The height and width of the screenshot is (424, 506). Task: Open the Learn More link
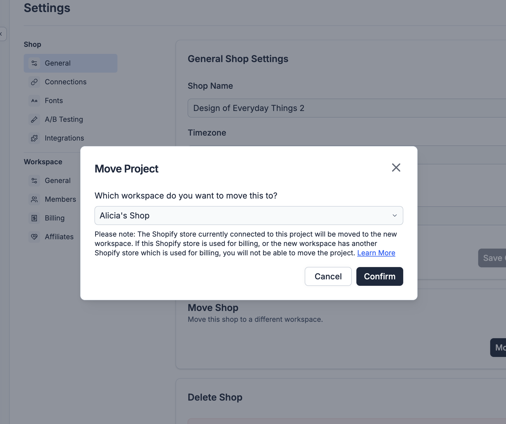click(x=376, y=253)
